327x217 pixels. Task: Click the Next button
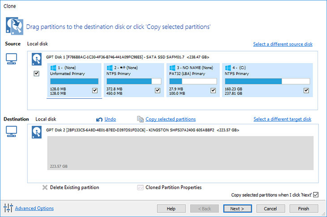[237, 208]
